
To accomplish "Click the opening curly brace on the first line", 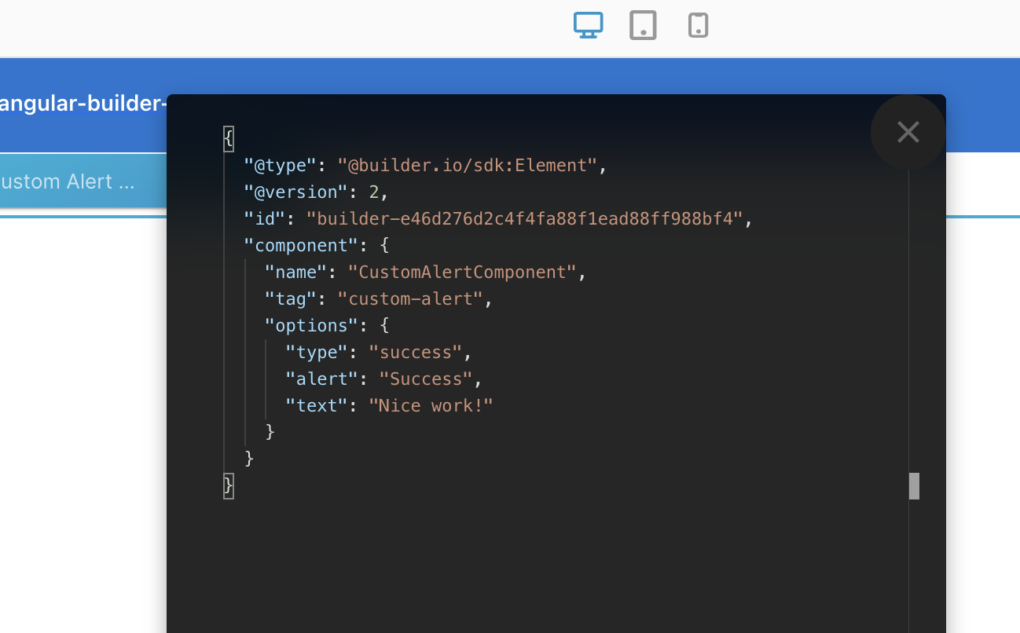I will [x=229, y=138].
